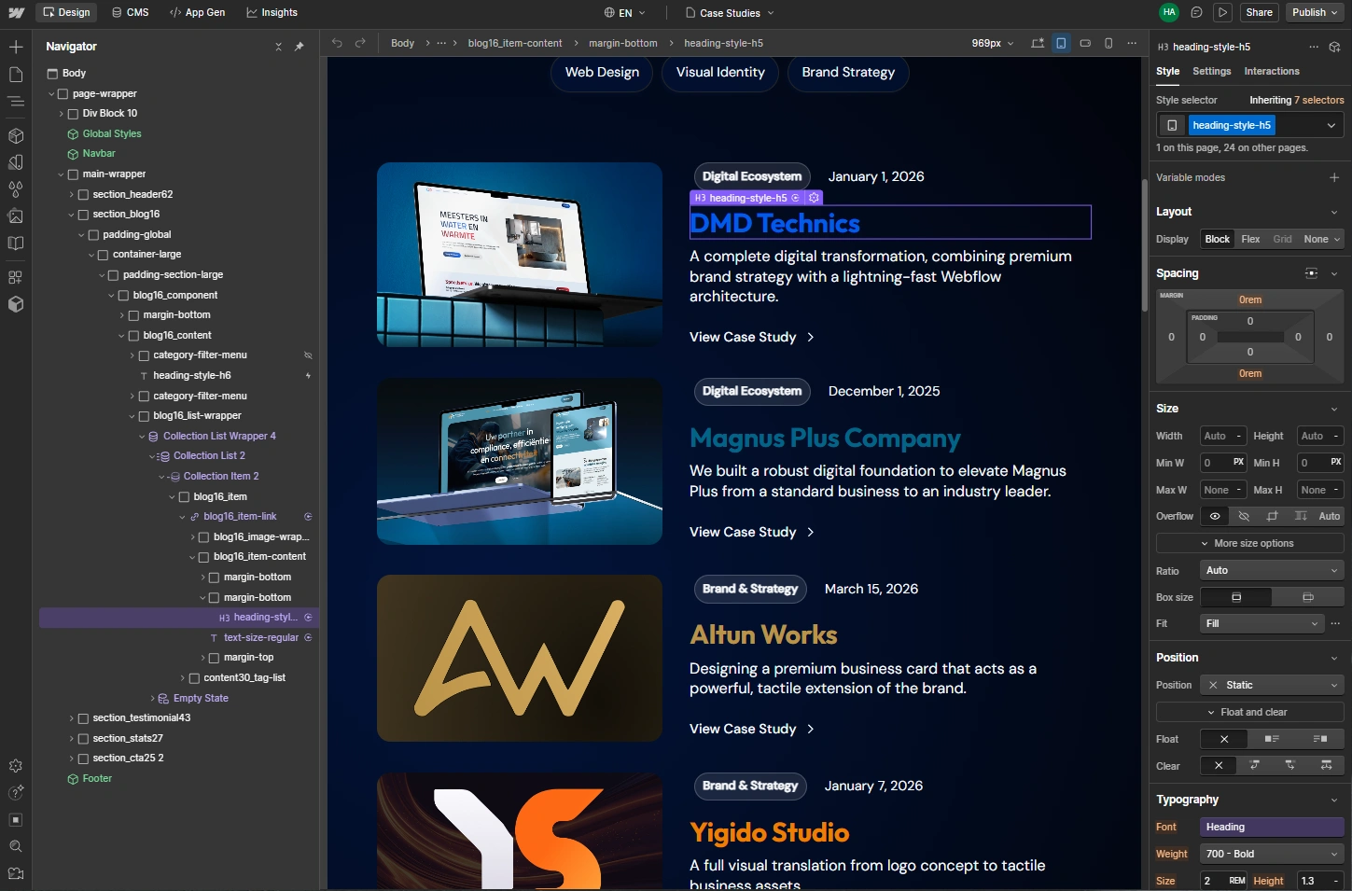Open the style selector dropdown arrow
The width and height of the screenshot is (1352, 891).
pos(1331,125)
